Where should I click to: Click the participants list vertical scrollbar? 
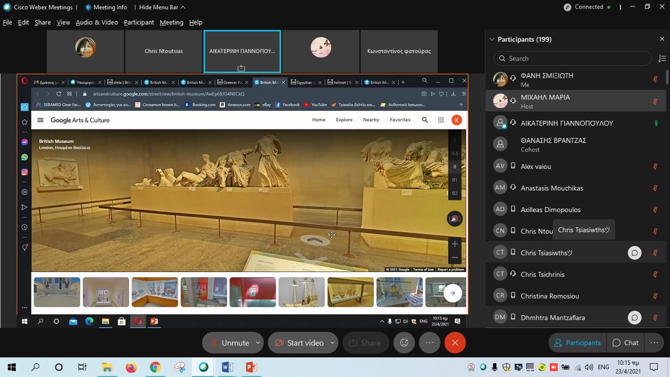point(667,76)
